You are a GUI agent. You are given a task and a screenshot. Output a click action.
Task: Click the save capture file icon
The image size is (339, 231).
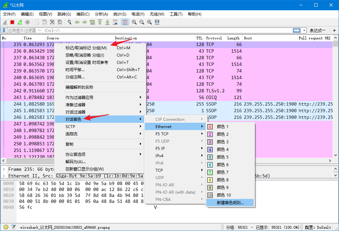[x=45, y=22]
